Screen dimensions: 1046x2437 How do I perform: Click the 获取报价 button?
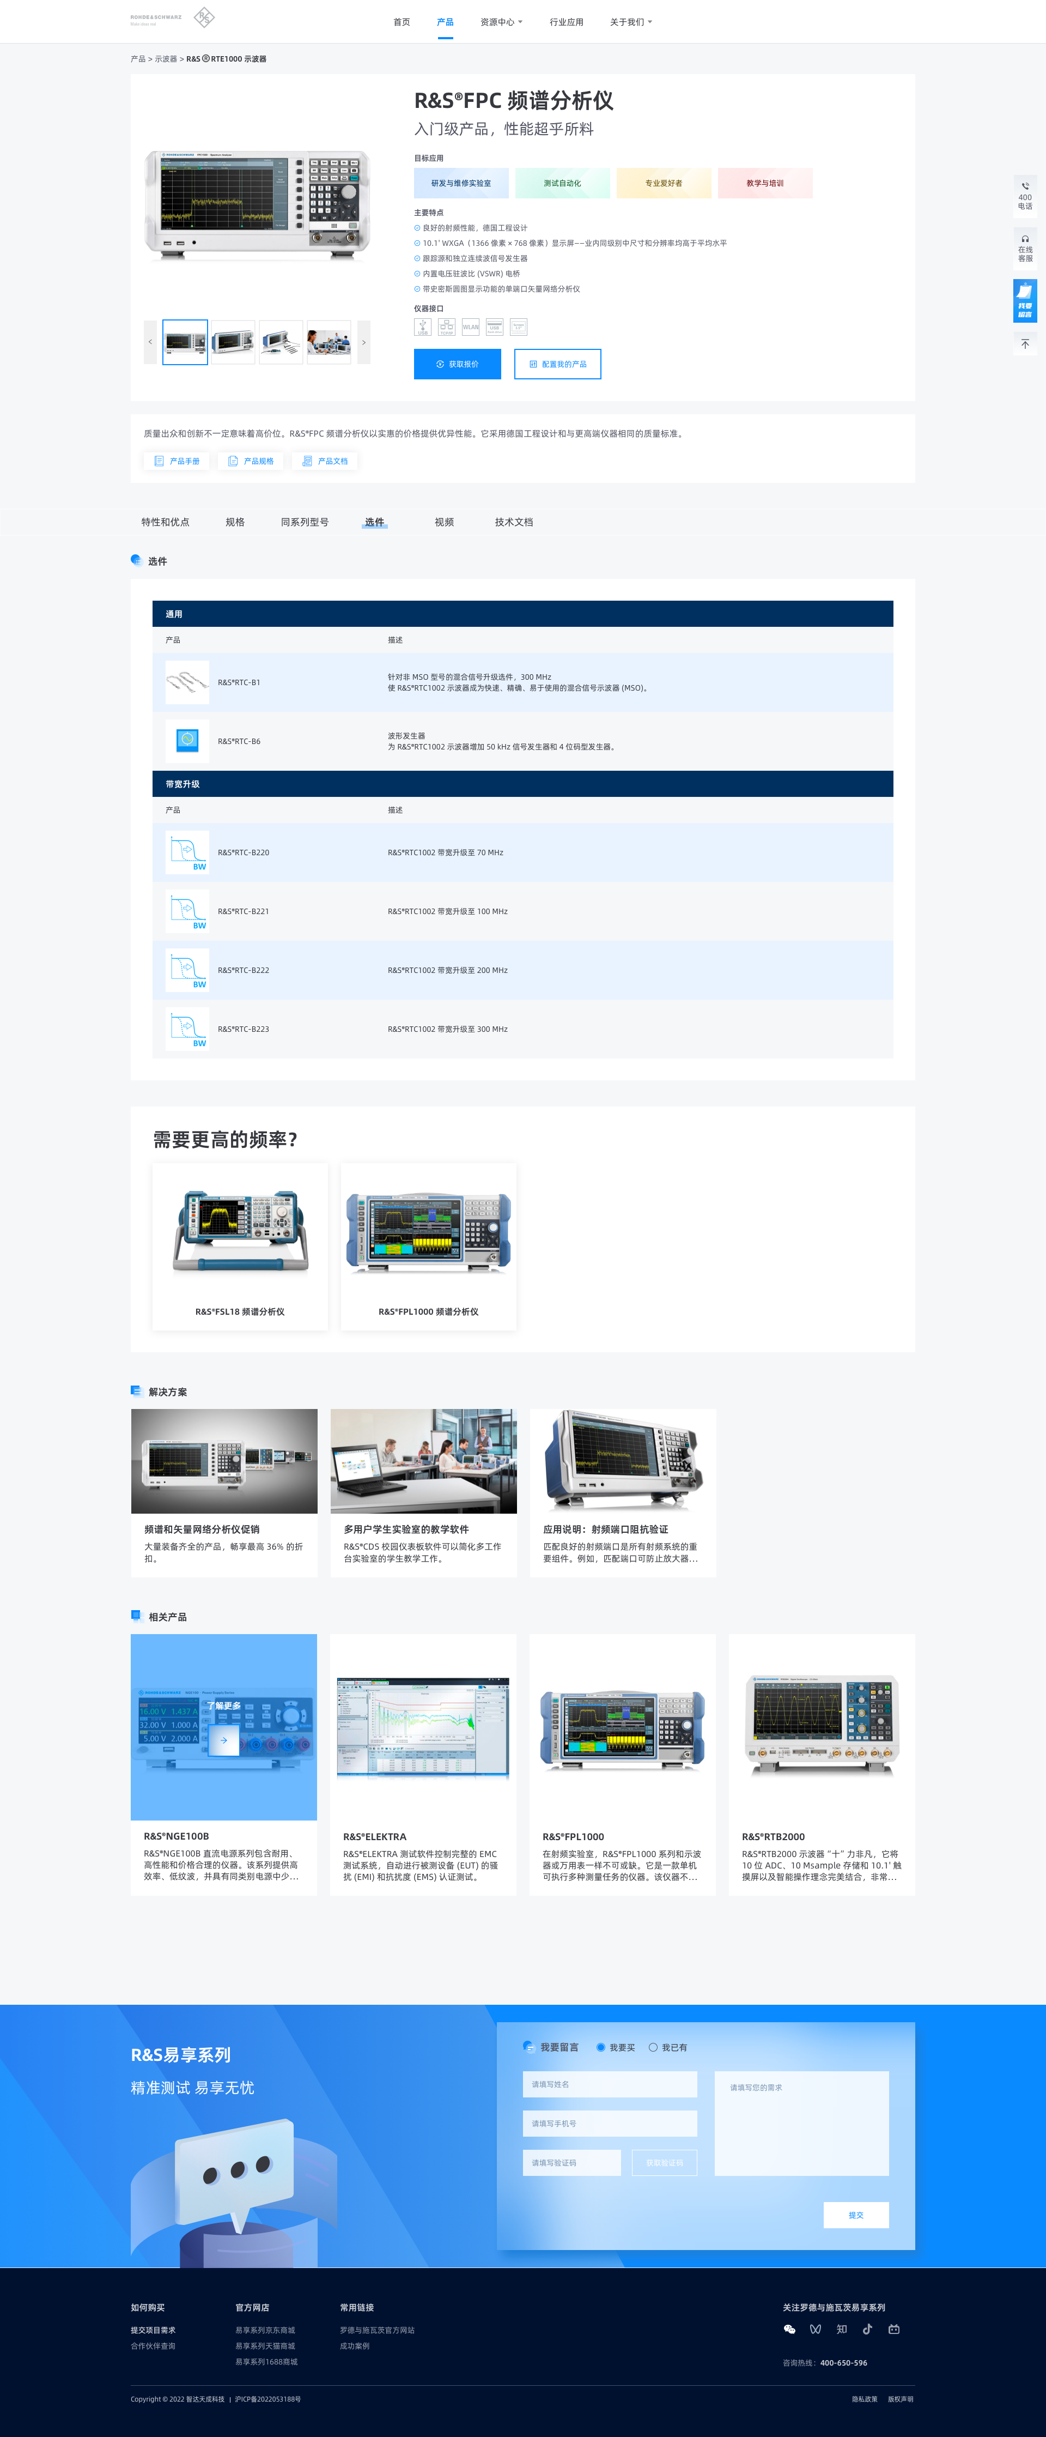457,364
